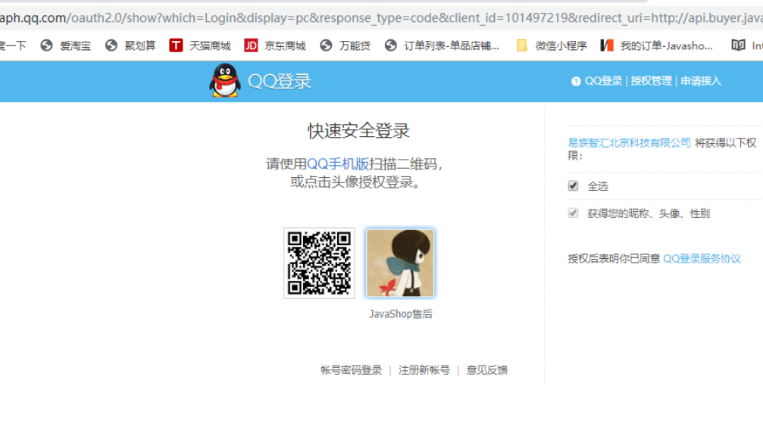Open the 爱淘宝 bookmark
The width and height of the screenshot is (763, 439).
(66, 45)
